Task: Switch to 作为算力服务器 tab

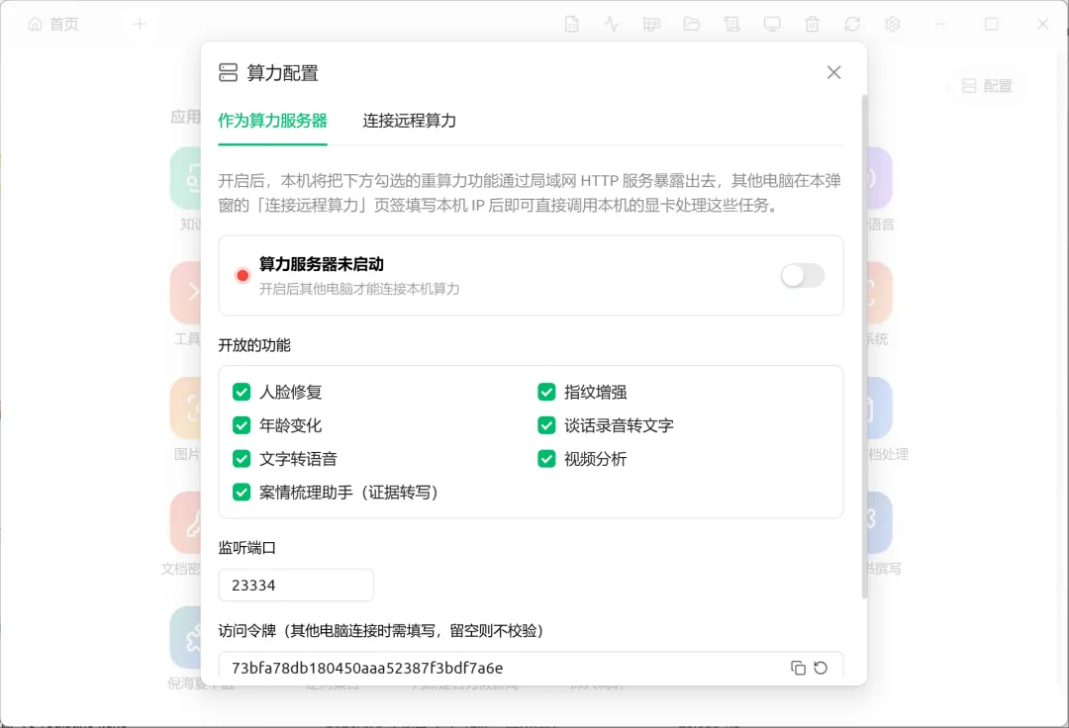Action: [273, 121]
